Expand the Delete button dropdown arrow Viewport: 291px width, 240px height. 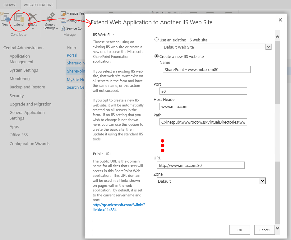(x=32, y=29)
